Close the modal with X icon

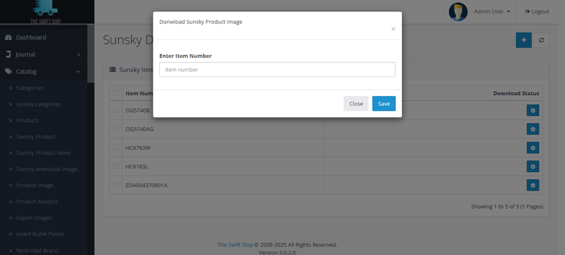click(393, 29)
